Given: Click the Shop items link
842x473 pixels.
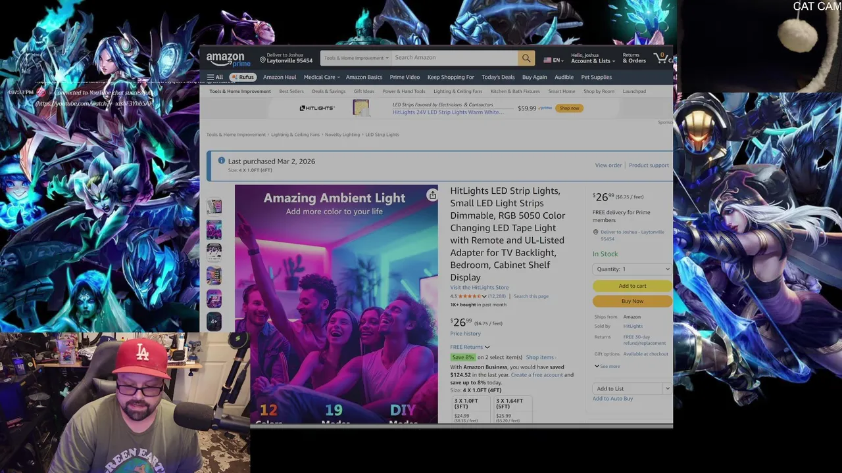Looking at the screenshot, I should click(541, 357).
